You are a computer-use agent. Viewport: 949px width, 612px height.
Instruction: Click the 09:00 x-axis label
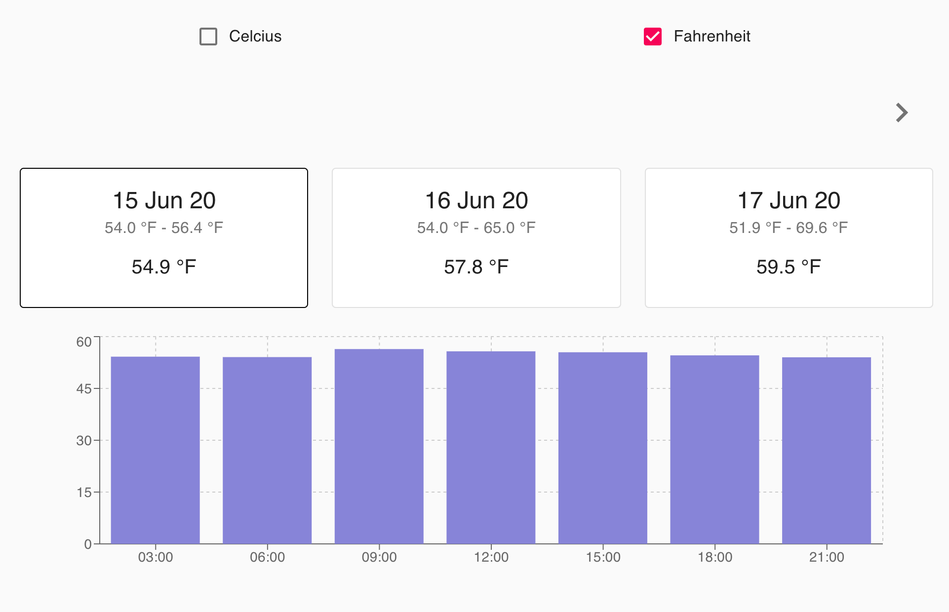click(379, 557)
